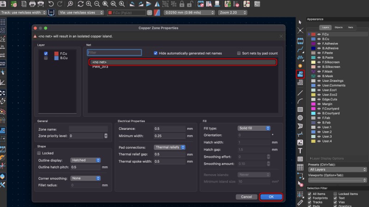
Task: Switch to the Objects tab
Action: 338,28
